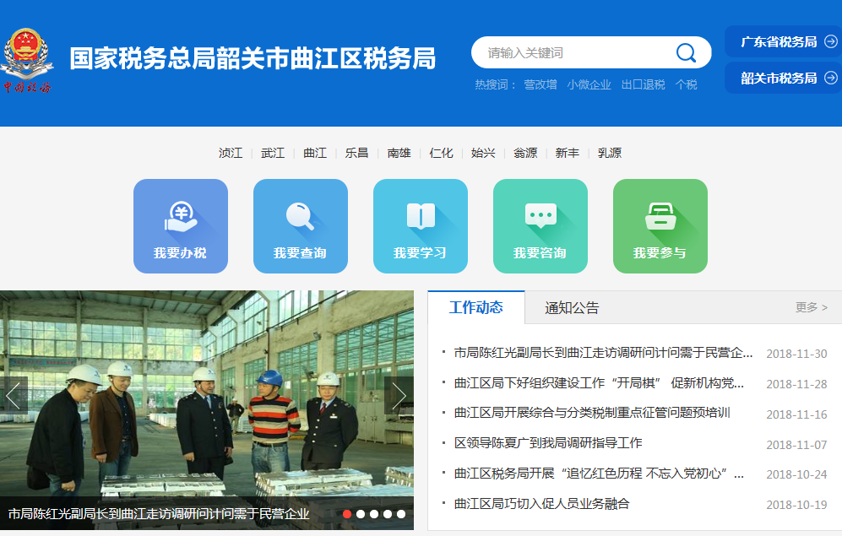
Task: Select the 工作动态 tab
Action: click(475, 307)
